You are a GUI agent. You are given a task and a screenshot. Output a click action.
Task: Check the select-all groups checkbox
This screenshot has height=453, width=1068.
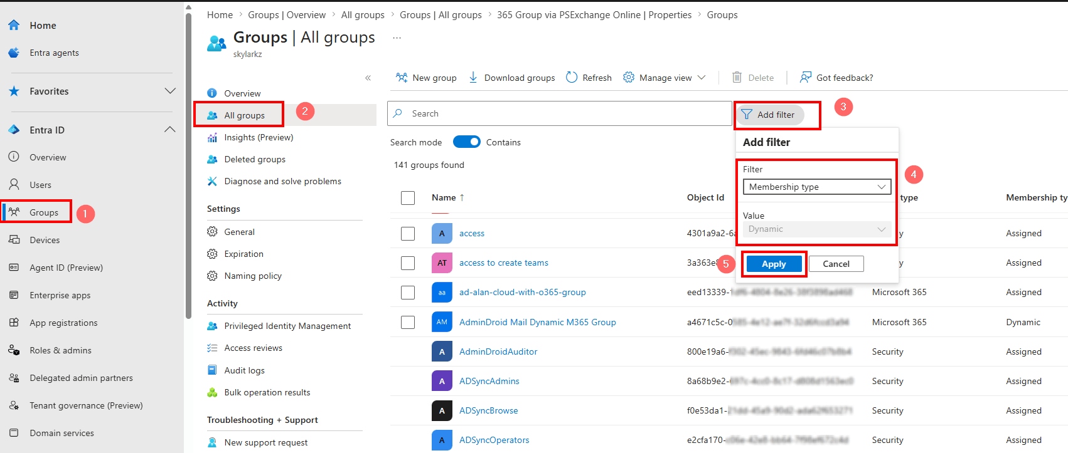(x=408, y=198)
